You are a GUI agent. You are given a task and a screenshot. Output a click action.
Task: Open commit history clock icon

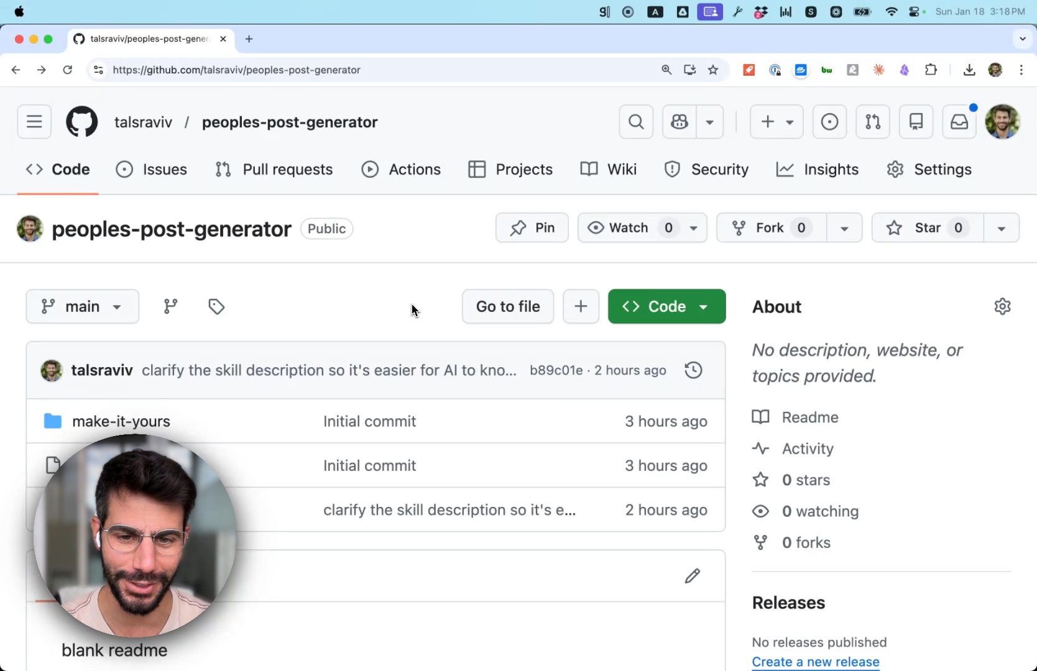point(693,370)
